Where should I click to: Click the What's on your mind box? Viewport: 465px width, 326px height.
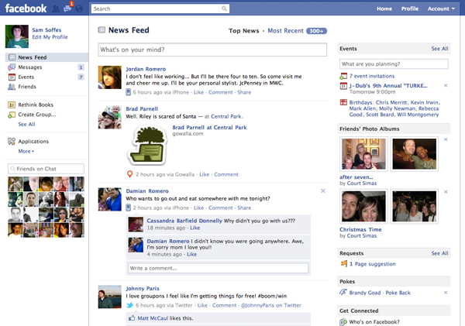click(x=213, y=50)
